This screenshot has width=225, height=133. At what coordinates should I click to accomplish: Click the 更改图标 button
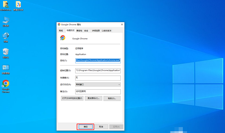coord(93,98)
